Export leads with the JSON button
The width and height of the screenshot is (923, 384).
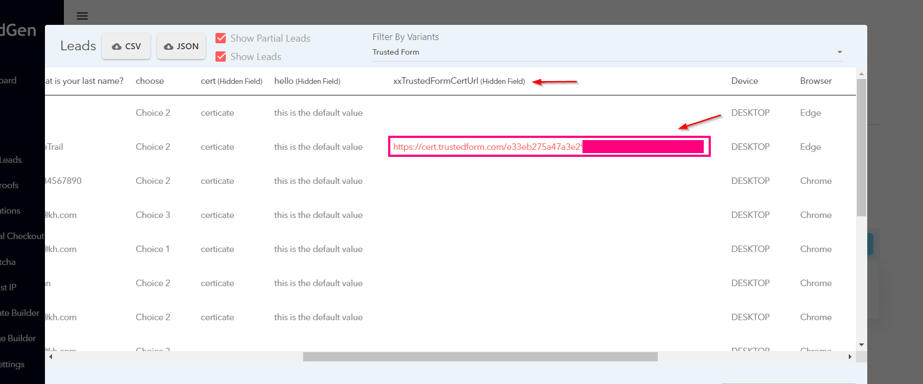pos(181,46)
